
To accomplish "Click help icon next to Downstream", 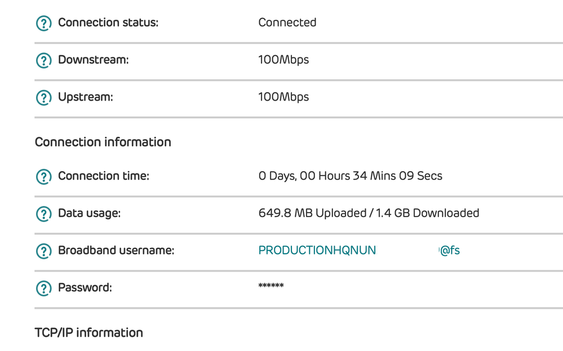I will pos(44,61).
